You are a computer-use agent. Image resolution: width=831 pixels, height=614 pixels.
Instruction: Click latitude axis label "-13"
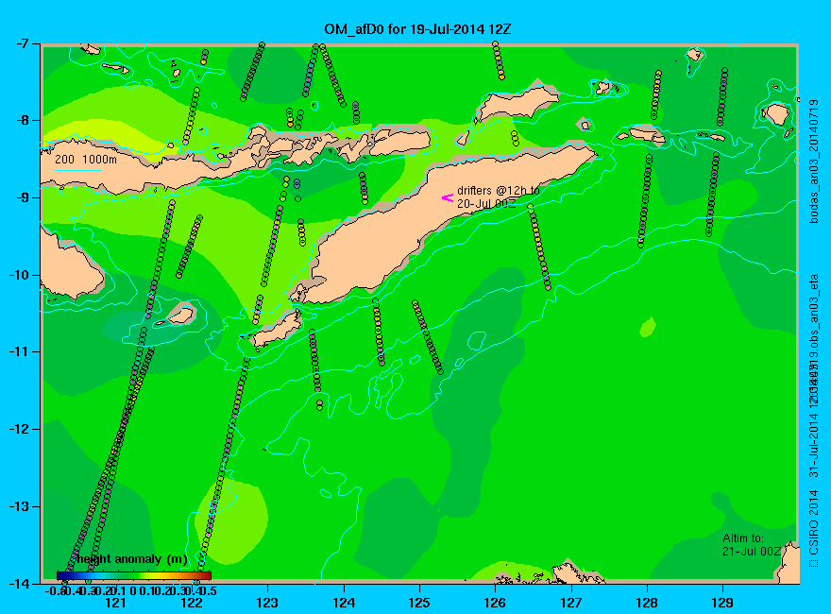tap(21, 507)
